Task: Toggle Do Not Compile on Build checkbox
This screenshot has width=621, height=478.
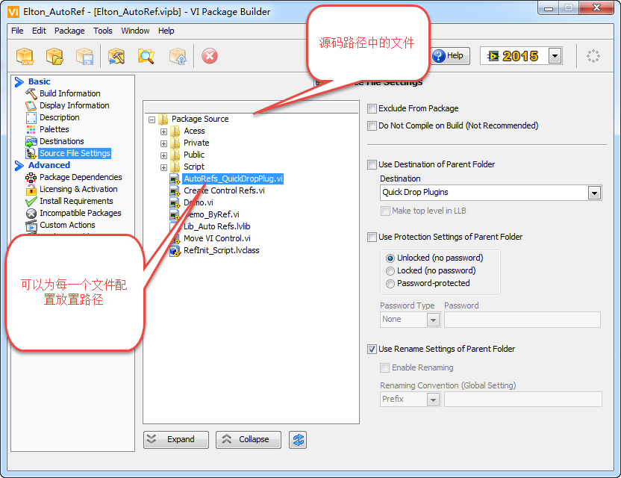Action: tap(372, 126)
